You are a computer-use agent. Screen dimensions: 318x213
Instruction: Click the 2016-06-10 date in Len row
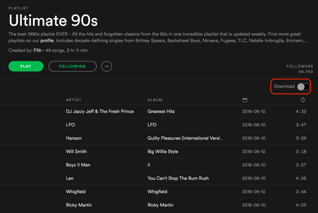coord(254,178)
